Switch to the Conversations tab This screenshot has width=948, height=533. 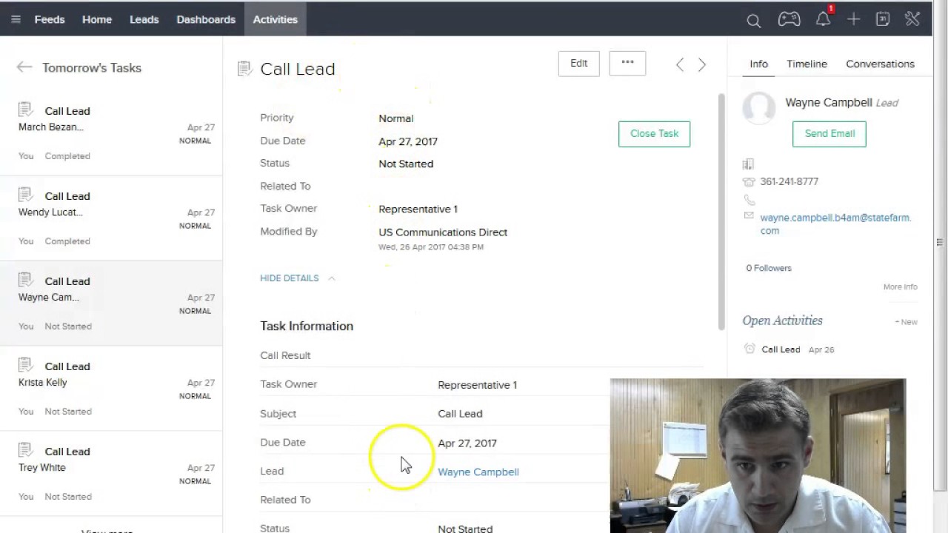(880, 64)
